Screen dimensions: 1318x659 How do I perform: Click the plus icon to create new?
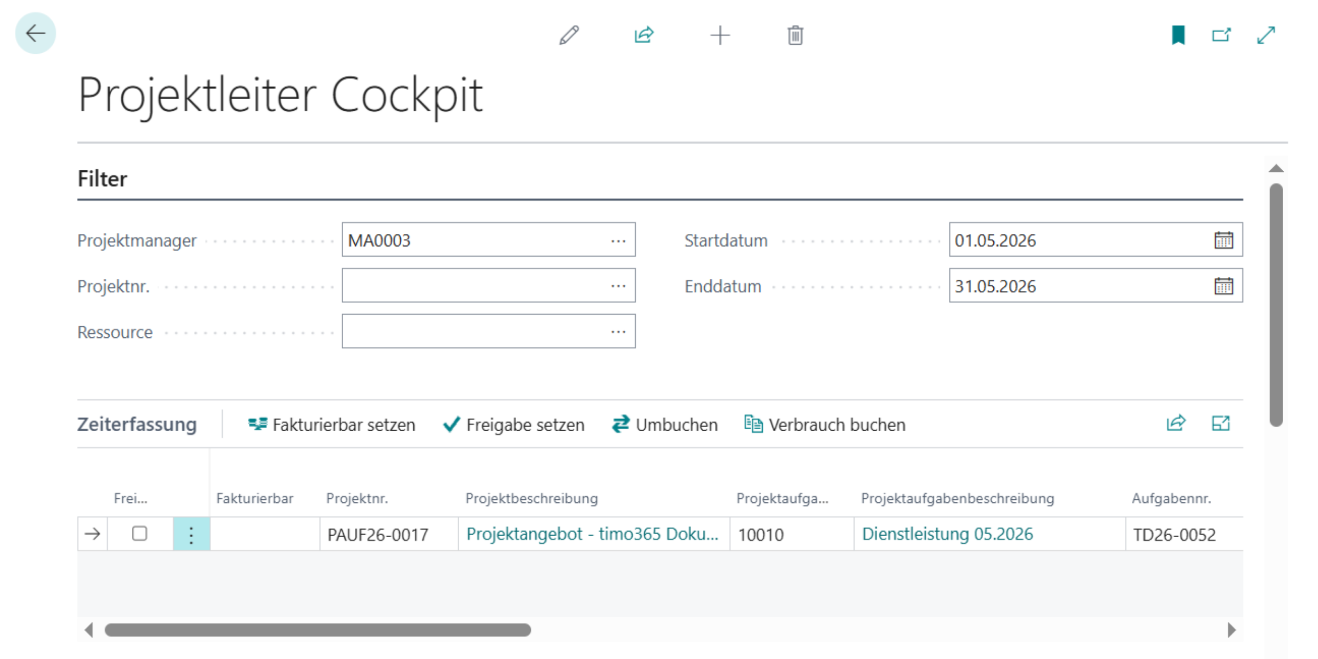click(720, 35)
